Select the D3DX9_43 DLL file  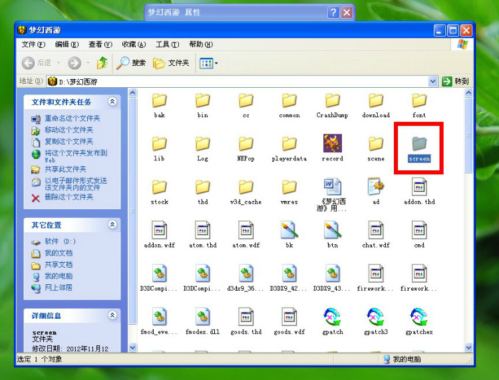coord(332,278)
